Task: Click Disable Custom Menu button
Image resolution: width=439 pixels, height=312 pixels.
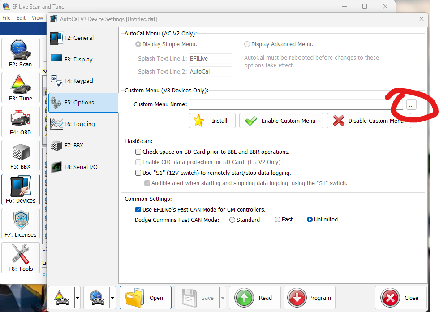Action: pyautogui.click(x=369, y=121)
